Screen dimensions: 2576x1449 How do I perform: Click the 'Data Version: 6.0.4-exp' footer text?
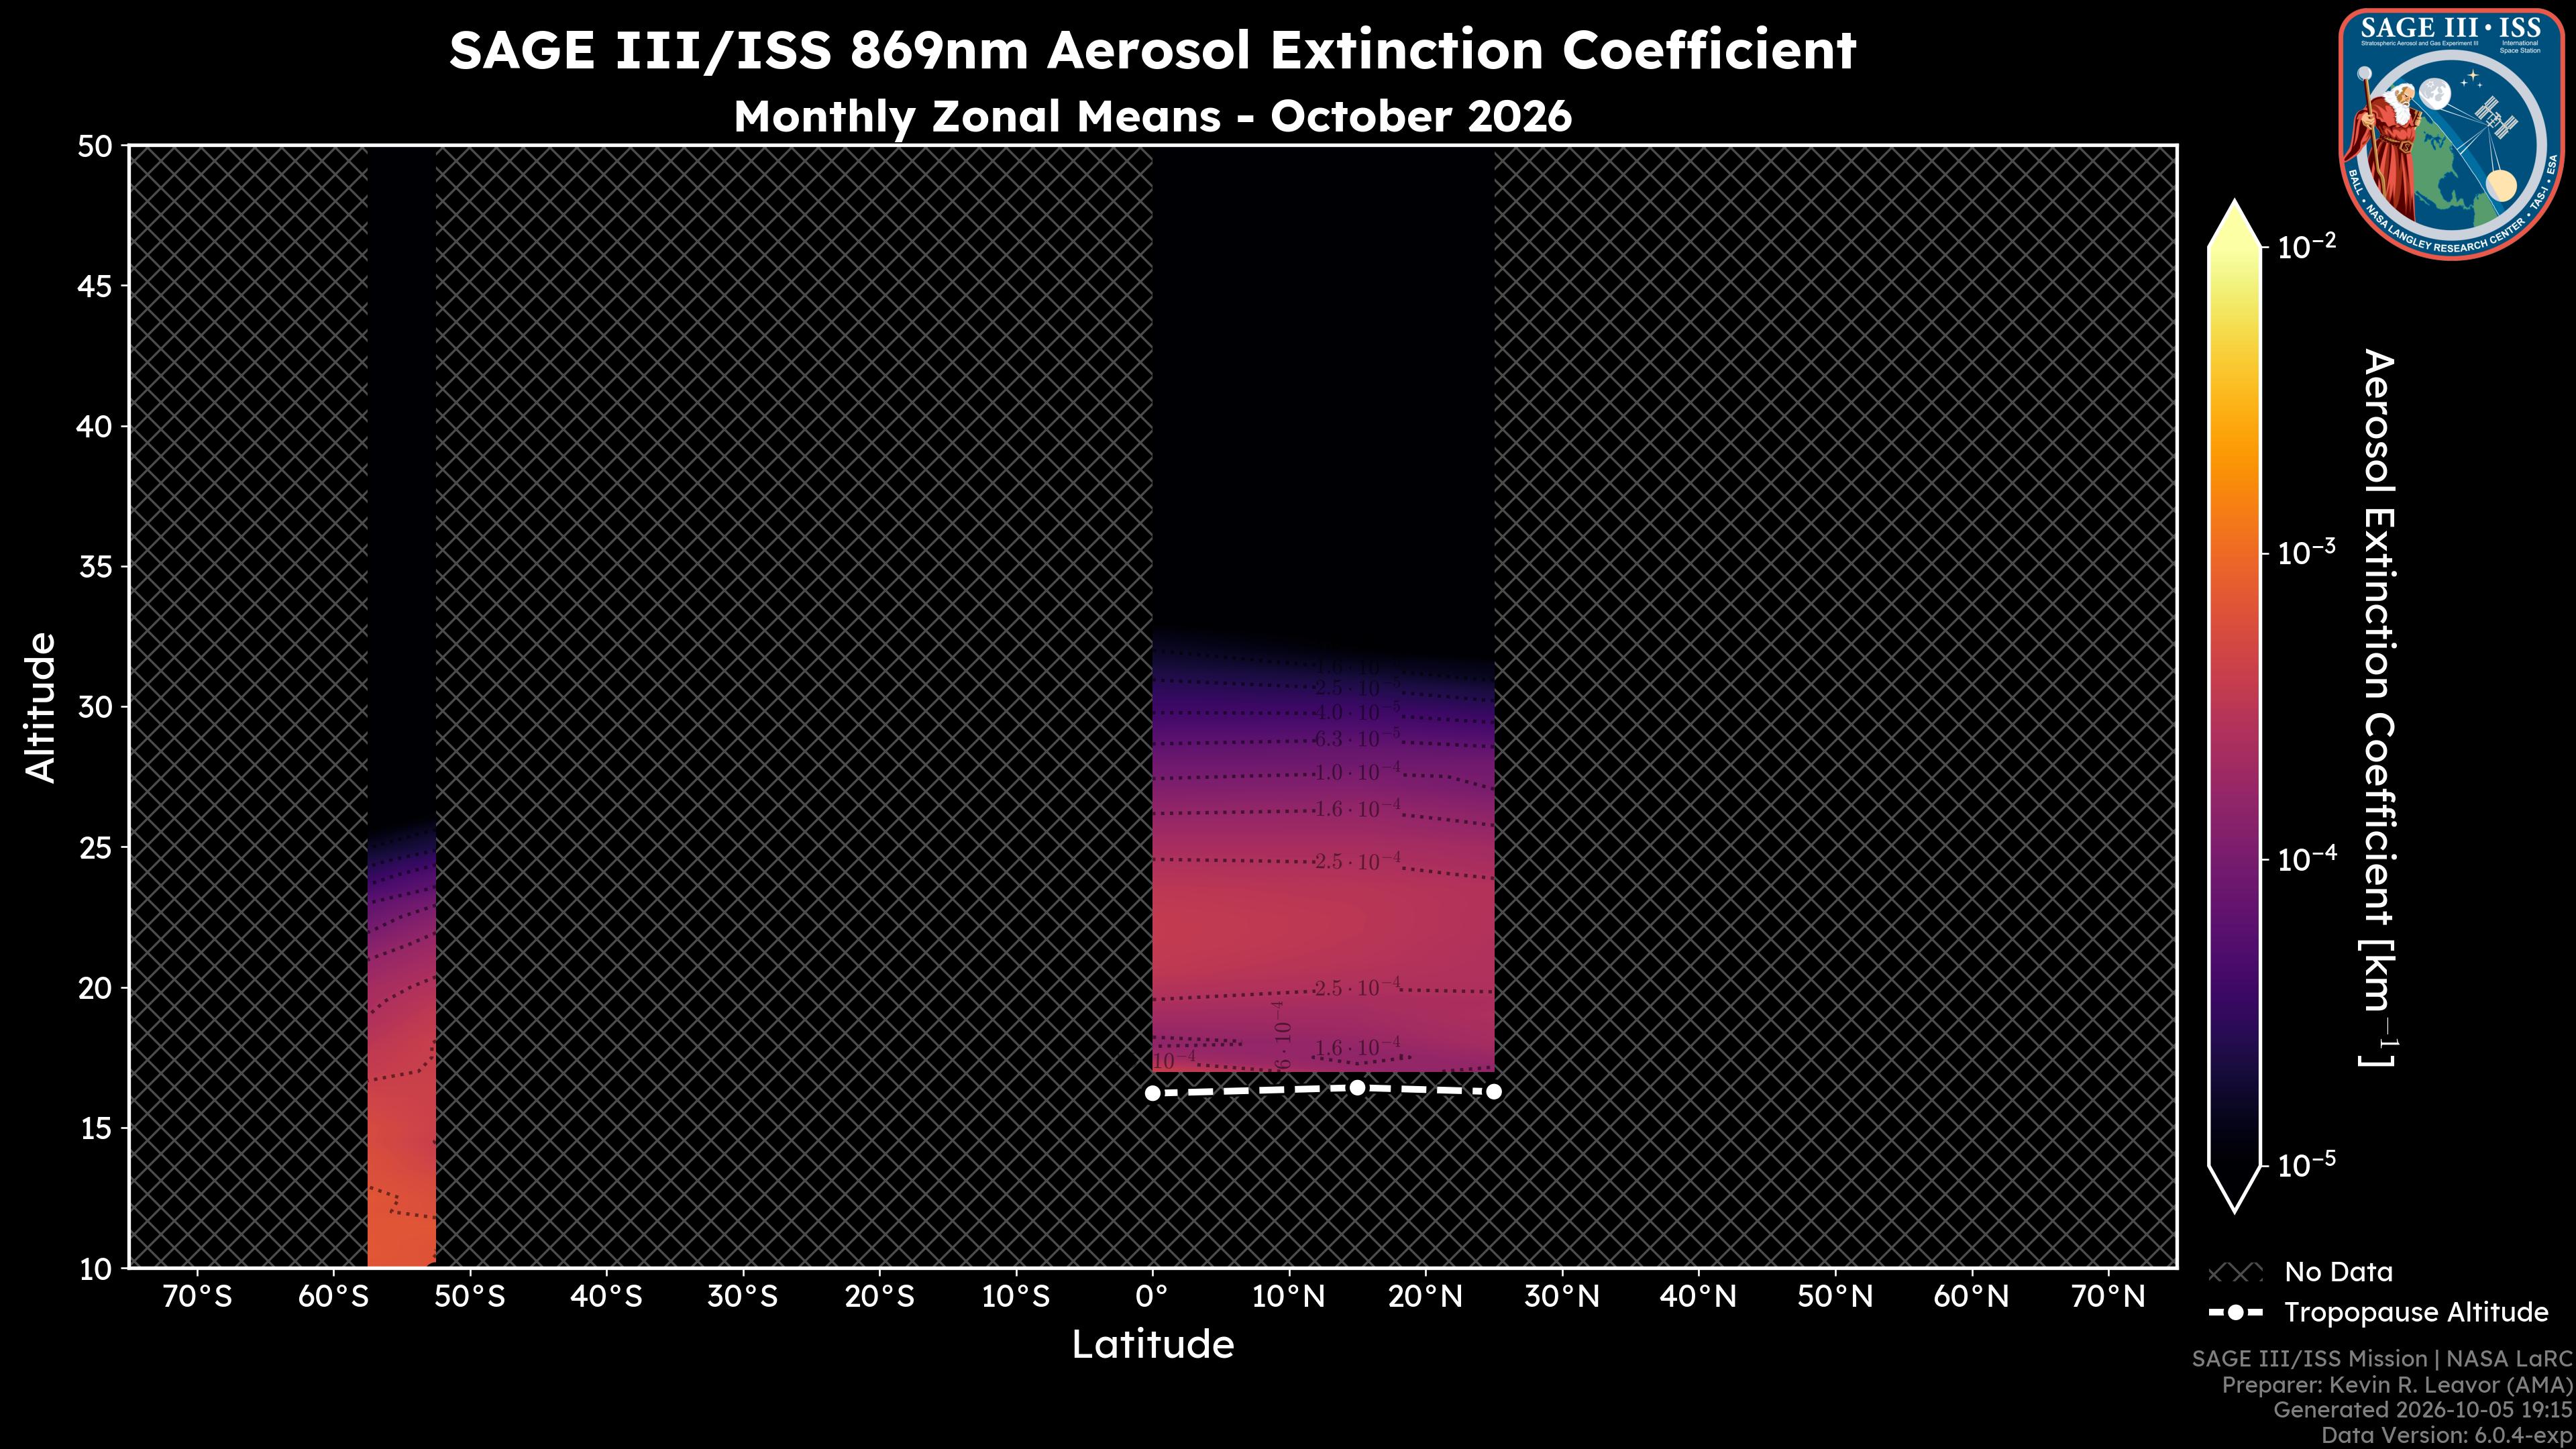pos(2446,1436)
